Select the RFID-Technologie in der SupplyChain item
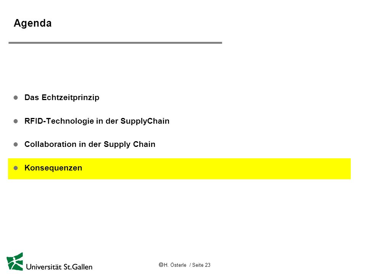The image size is (366, 274). 97,121
